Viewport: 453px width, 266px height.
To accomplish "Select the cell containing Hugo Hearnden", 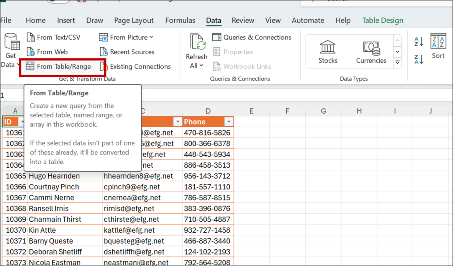I will coord(54,176).
